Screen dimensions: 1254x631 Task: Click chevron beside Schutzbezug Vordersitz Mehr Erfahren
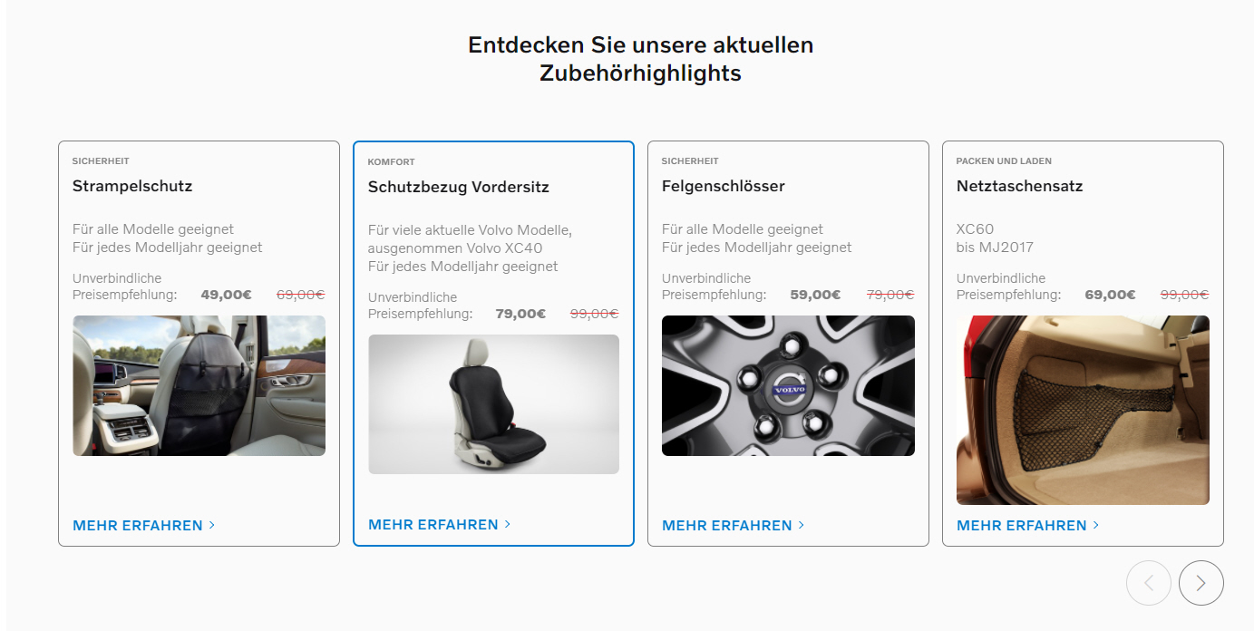(x=508, y=524)
